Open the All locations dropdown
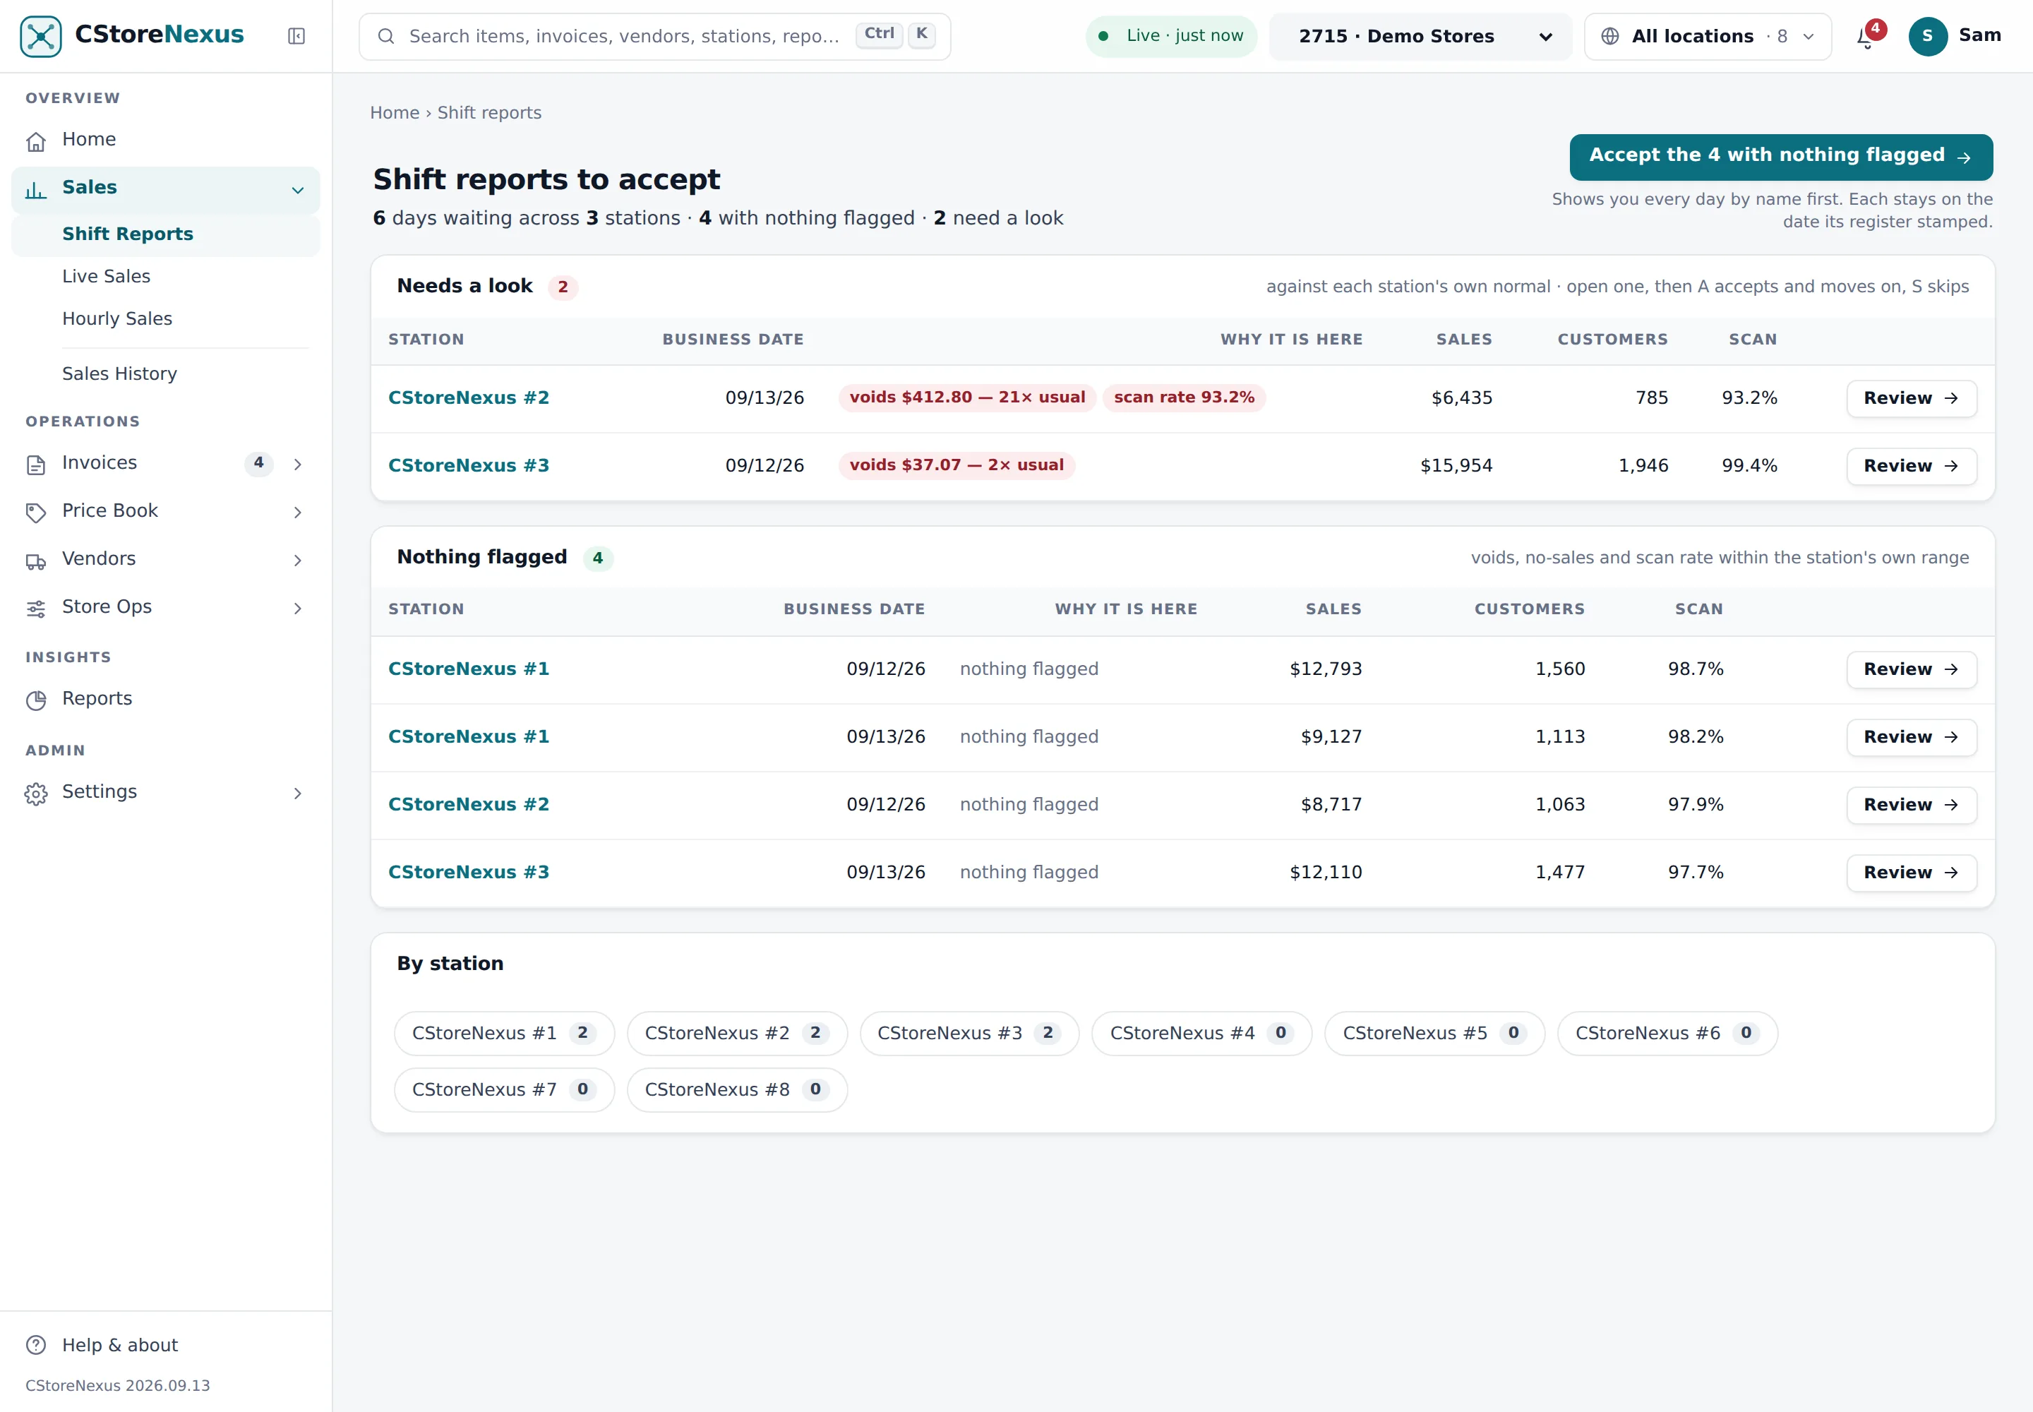This screenshot has width=2033, height=1412. point(1708,36)
